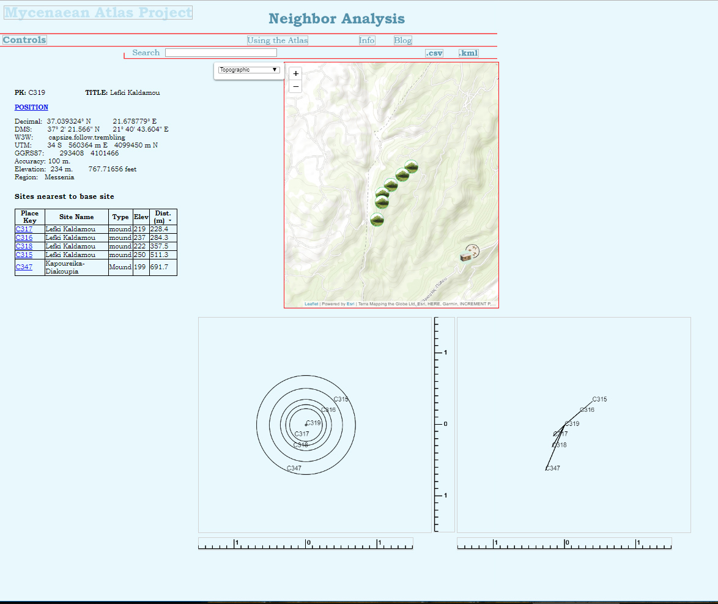This screenshot has width=718, height=604.
Task: Click into the Search text field
Action: tap(221, 53)
